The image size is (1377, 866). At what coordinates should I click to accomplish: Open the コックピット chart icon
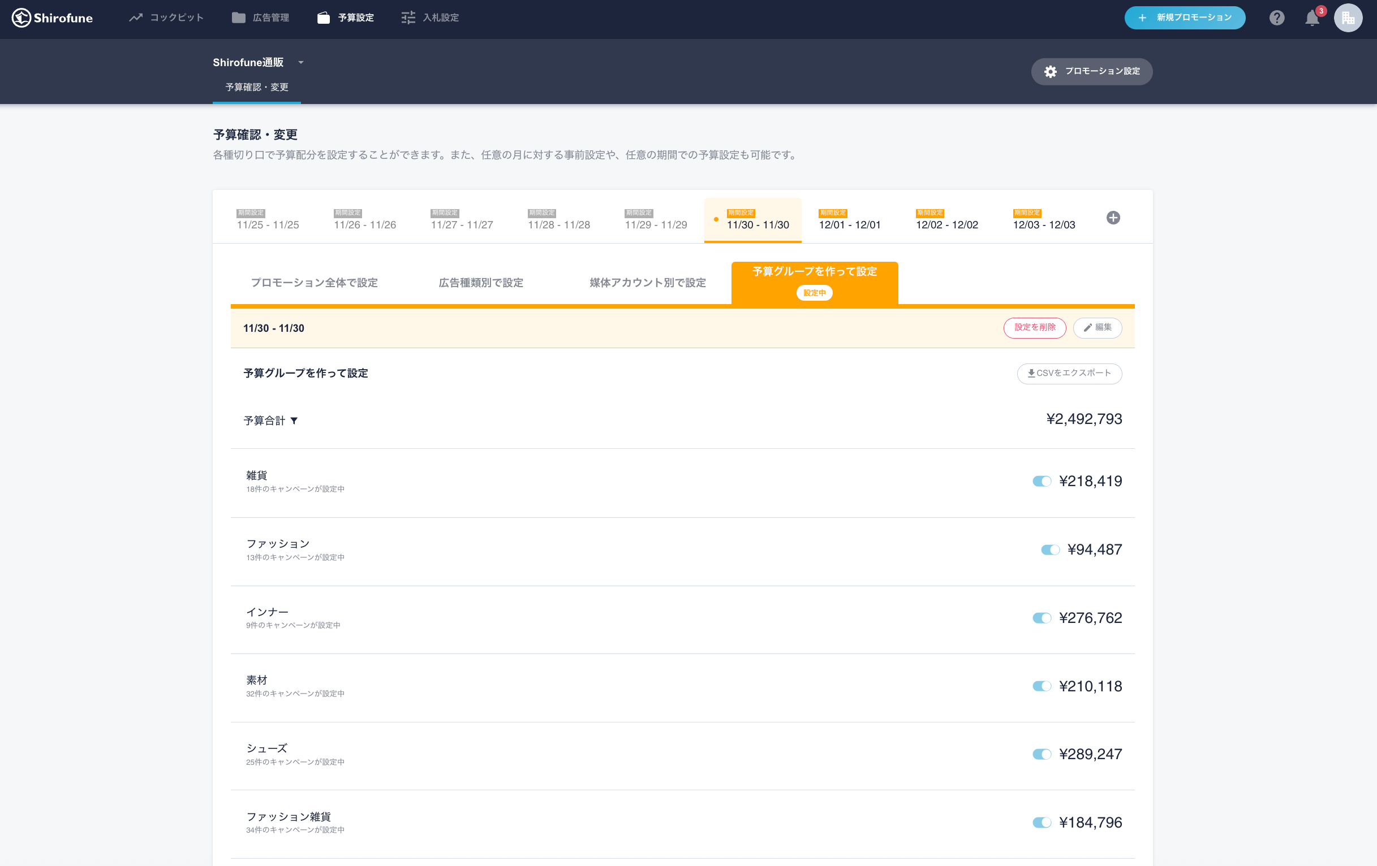pyautogui.click(x=136, y=18)
